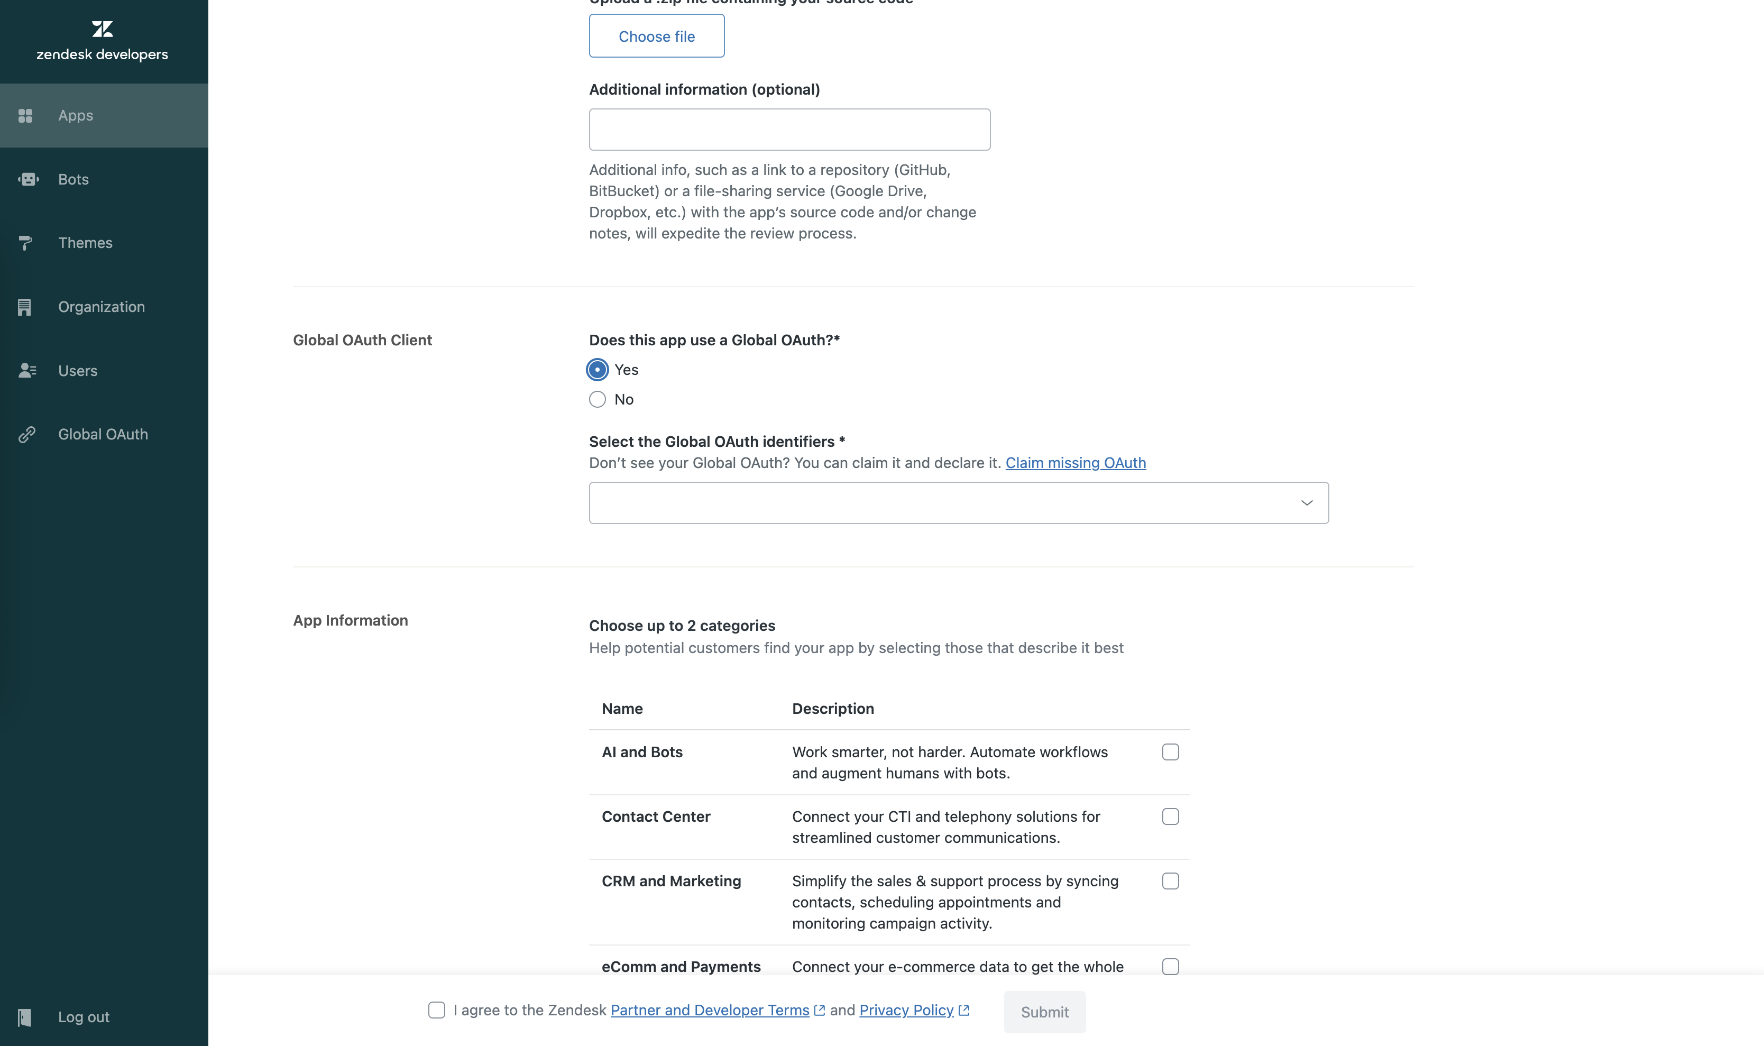Click the Apps grid icon in sidebar
The width and height of the screenshot is (1764, 1046).
coord(25,116)
